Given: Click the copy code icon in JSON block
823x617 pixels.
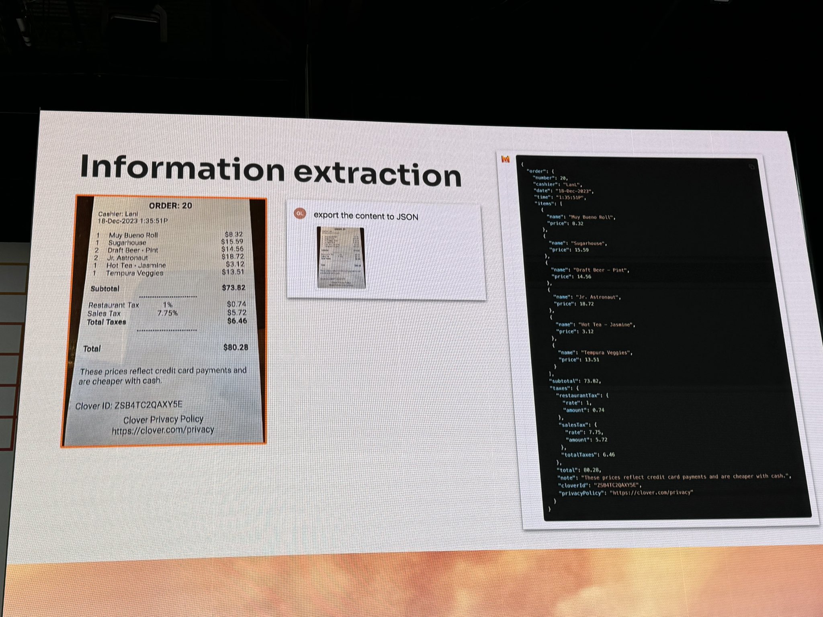Looking at the screenshot, I should click(x=751, y=167).
